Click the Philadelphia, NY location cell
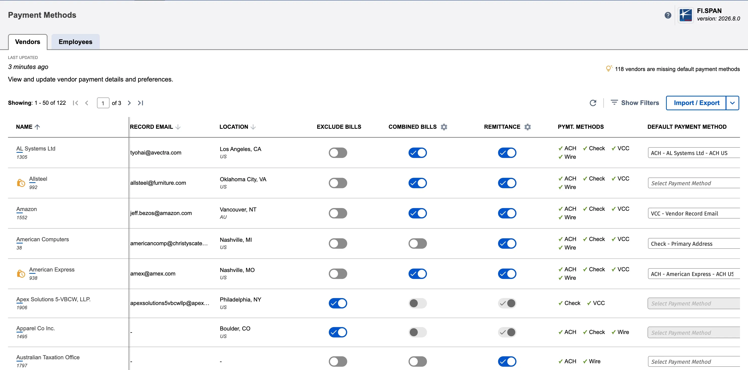 240,299
